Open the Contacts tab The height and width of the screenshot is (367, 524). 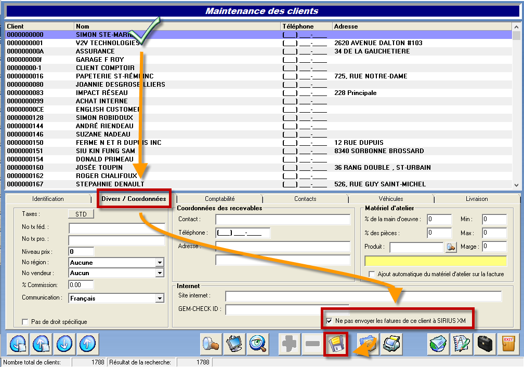point(305,199)
